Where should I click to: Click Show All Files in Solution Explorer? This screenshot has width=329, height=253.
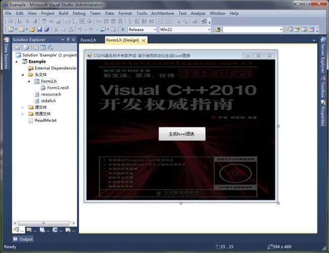coord(27,48)
